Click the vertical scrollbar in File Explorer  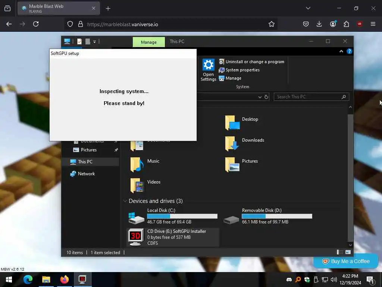point(350,177)
